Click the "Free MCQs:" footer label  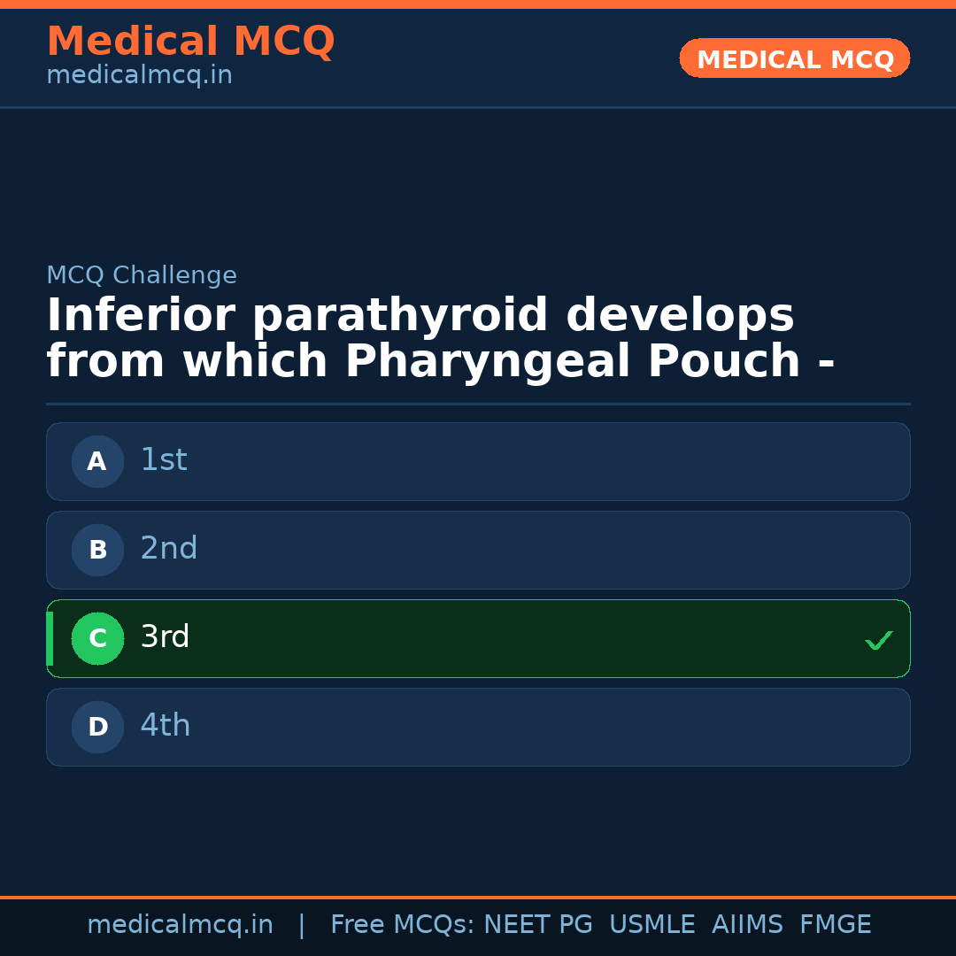[403, 925]
